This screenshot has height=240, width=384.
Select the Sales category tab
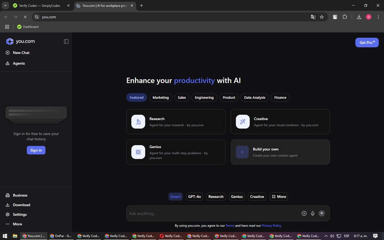pyautogui.click(x=182, y=97)
